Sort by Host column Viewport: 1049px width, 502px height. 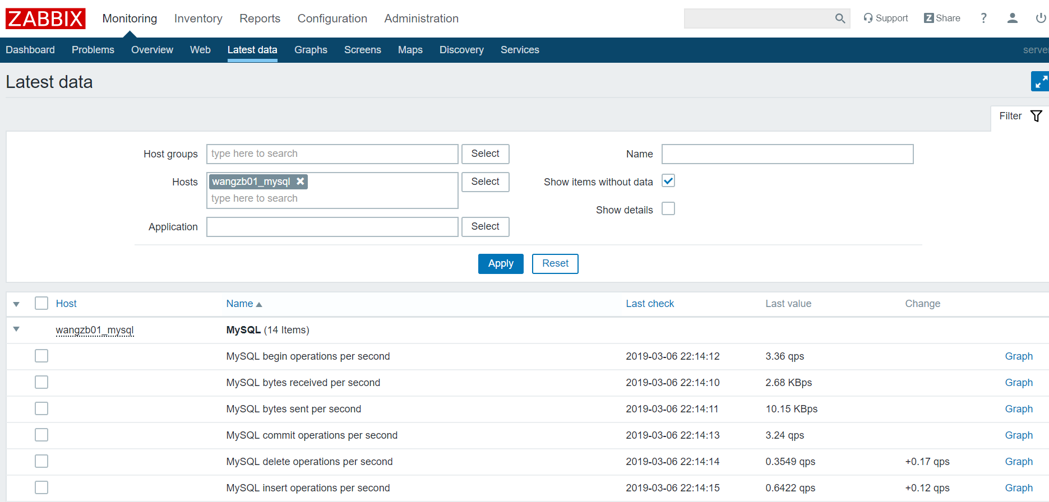coord(66,304)
